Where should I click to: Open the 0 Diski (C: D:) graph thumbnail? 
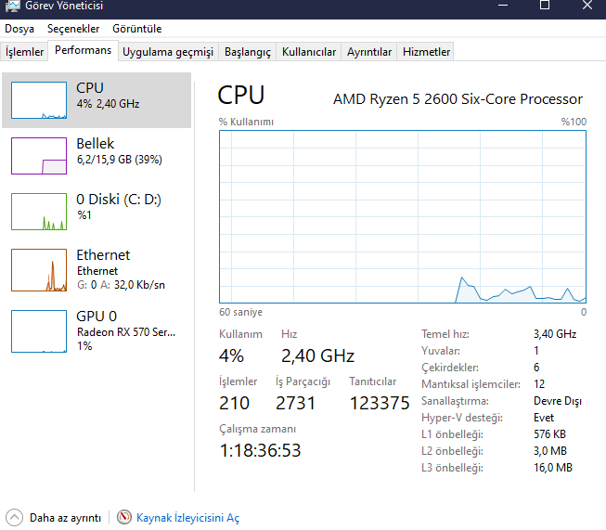pos(38,212)
